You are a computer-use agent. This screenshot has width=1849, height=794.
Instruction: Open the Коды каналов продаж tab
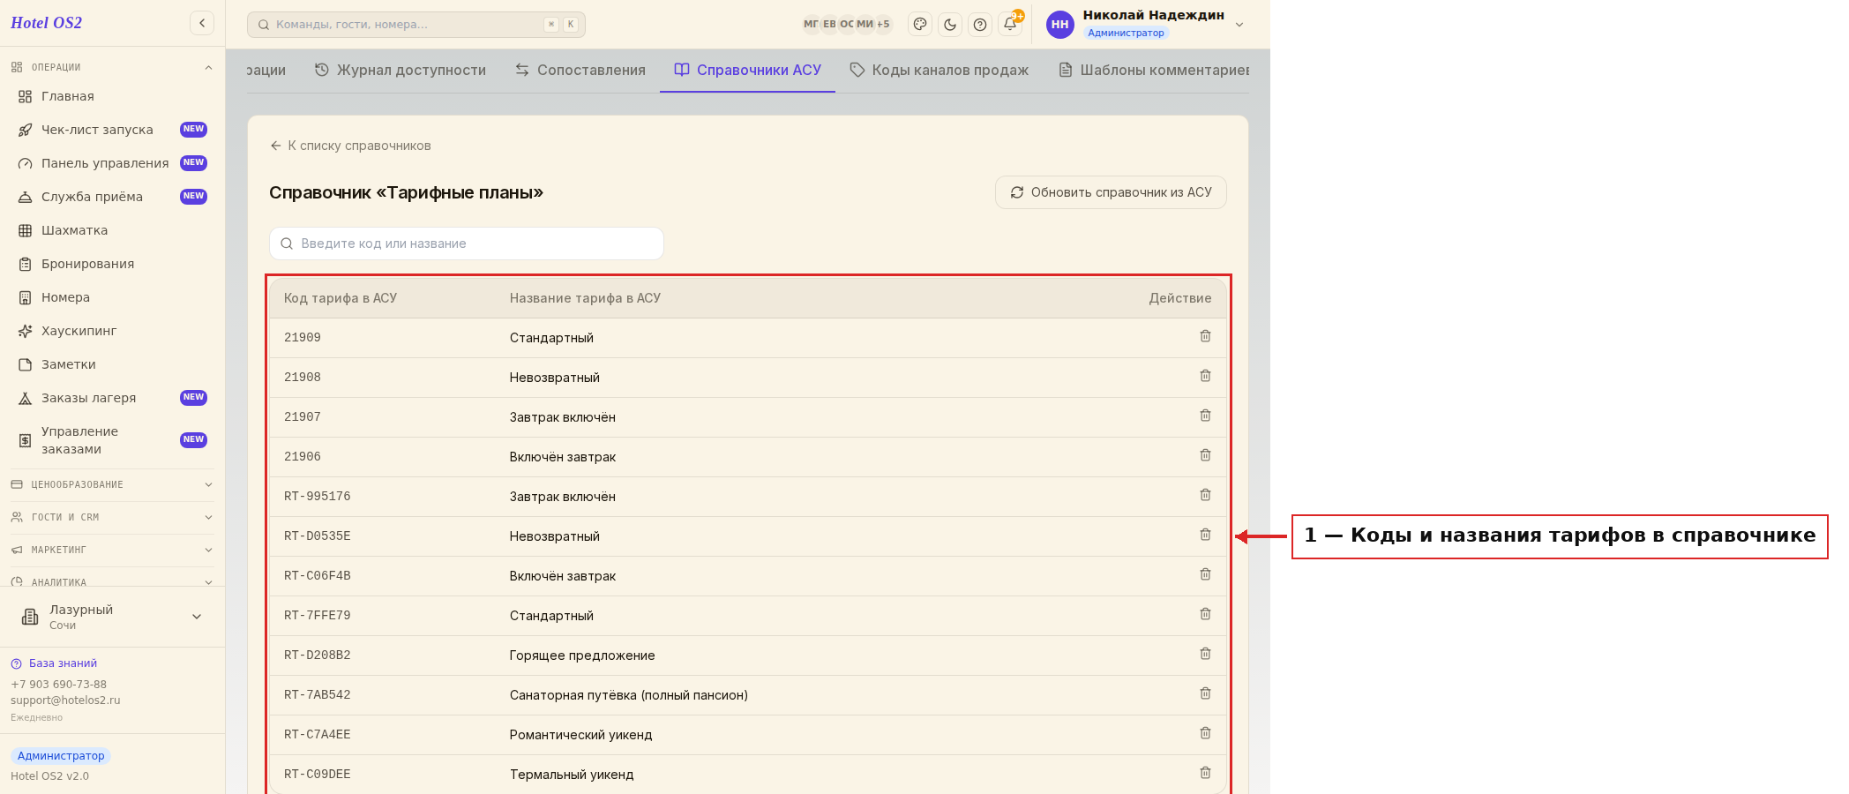coord(939,70)
